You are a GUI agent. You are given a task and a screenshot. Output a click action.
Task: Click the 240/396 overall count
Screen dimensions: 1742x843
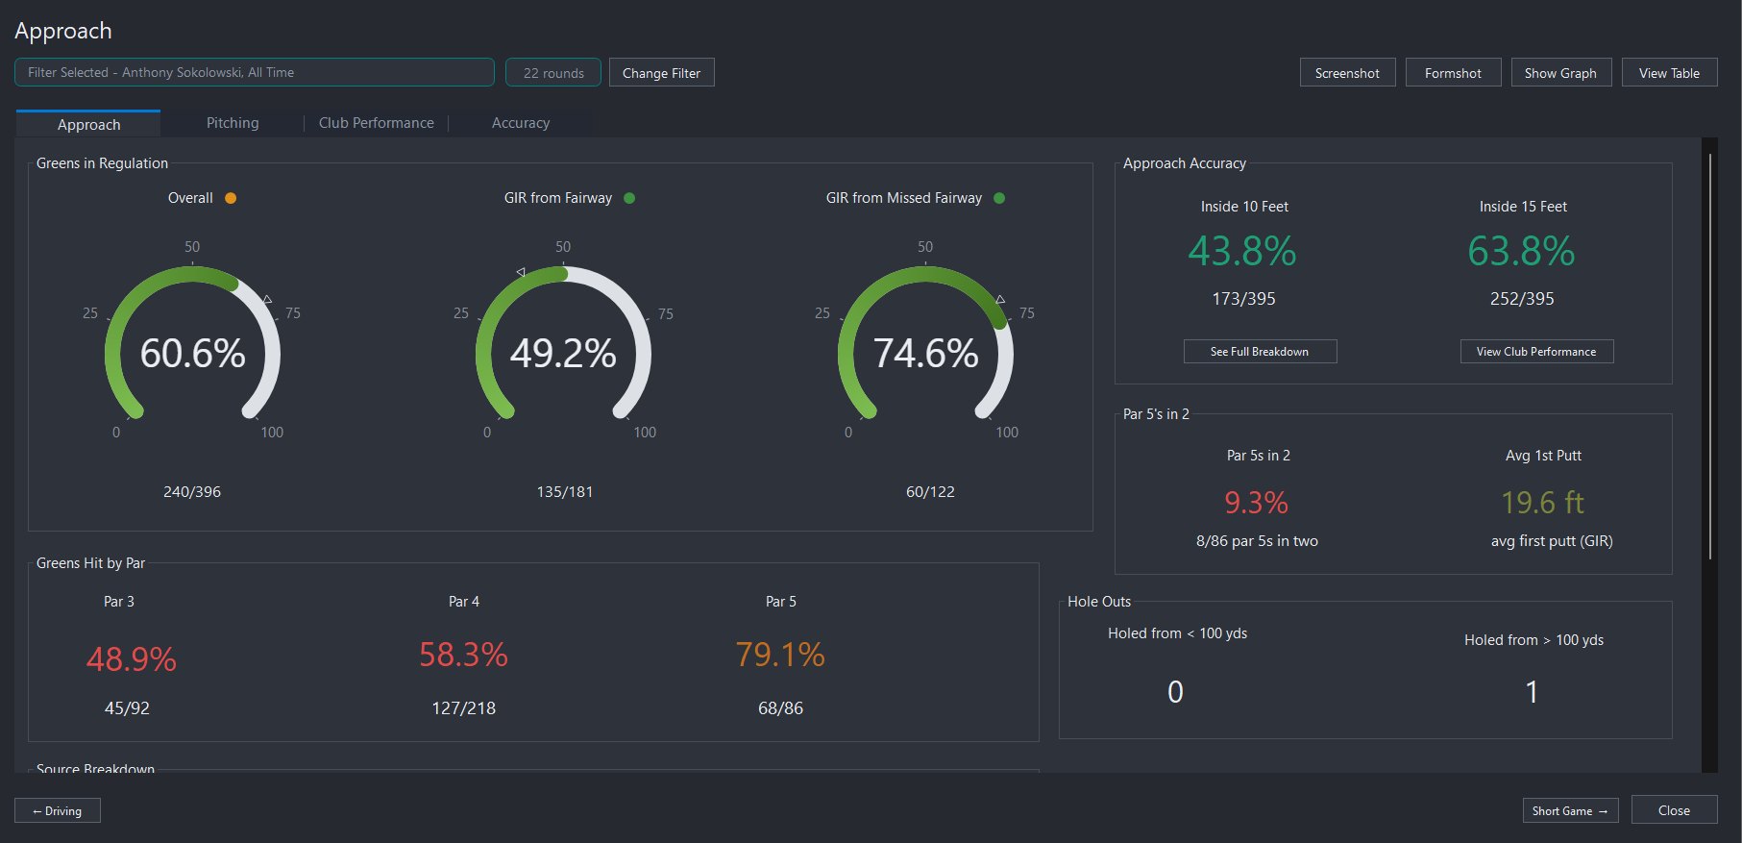(x=192, y=491)
